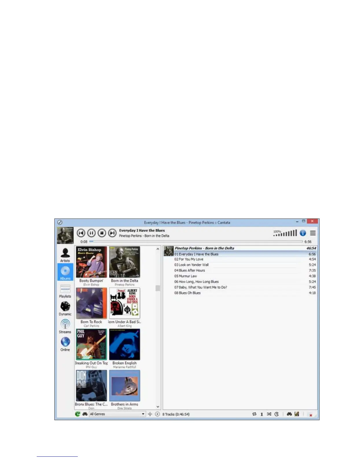Screen dimensions: 354x459
Task: Select the Booty Bumpin' album cover
Action: [91, 262]
